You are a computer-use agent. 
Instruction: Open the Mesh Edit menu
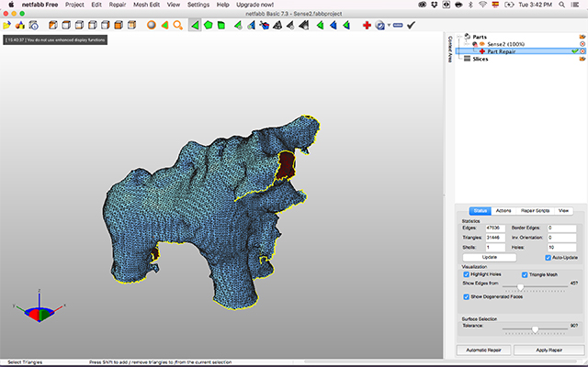point(146,5)
